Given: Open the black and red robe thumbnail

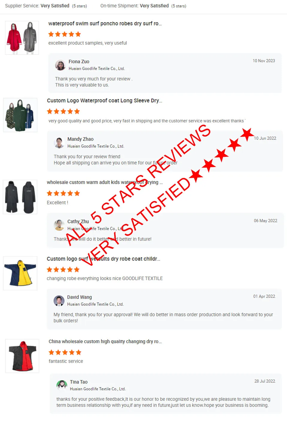Looking at the screenshot, I should pos(22,356).
